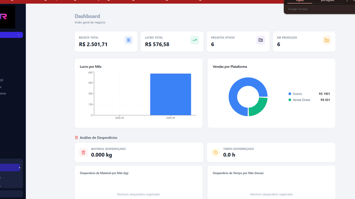Click the Material Desperdiçado trash icon
The width and height of the screenshot is (355, 199).
[x=83, y=152]
